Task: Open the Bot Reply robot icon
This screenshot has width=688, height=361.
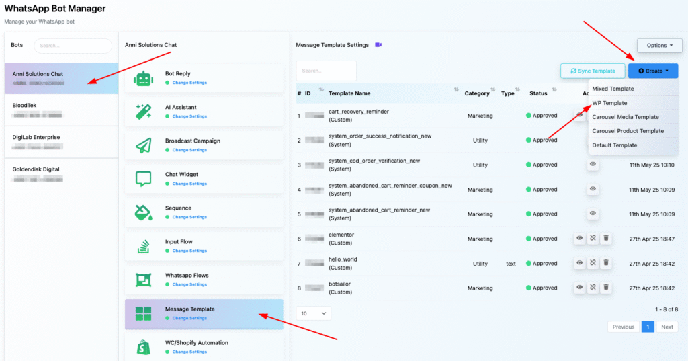Action: (x=144, y=79)
